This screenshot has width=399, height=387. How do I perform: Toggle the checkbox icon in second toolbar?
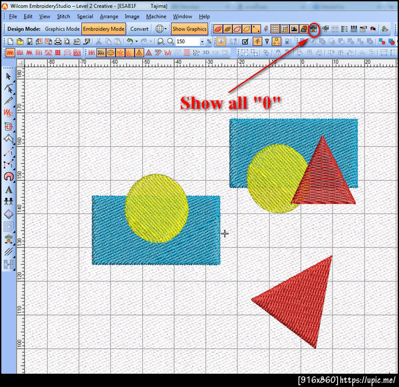245,41
